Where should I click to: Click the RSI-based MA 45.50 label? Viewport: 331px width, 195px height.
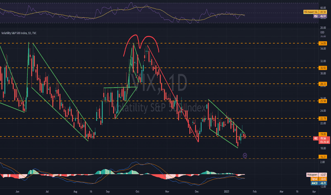315,12
